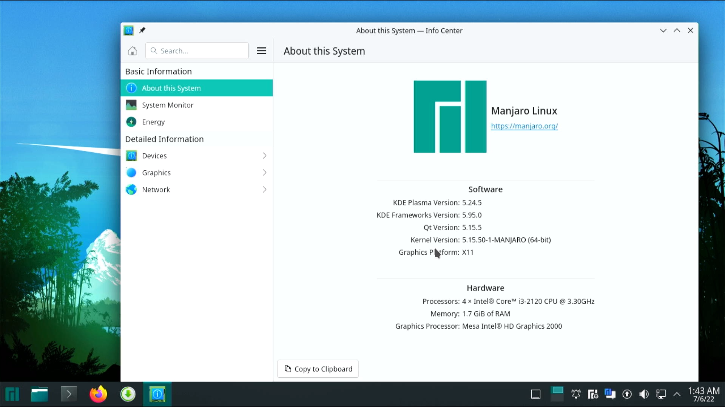Open the network connections tray icon
Screen dimensions: 725x407
coord(661,394)
